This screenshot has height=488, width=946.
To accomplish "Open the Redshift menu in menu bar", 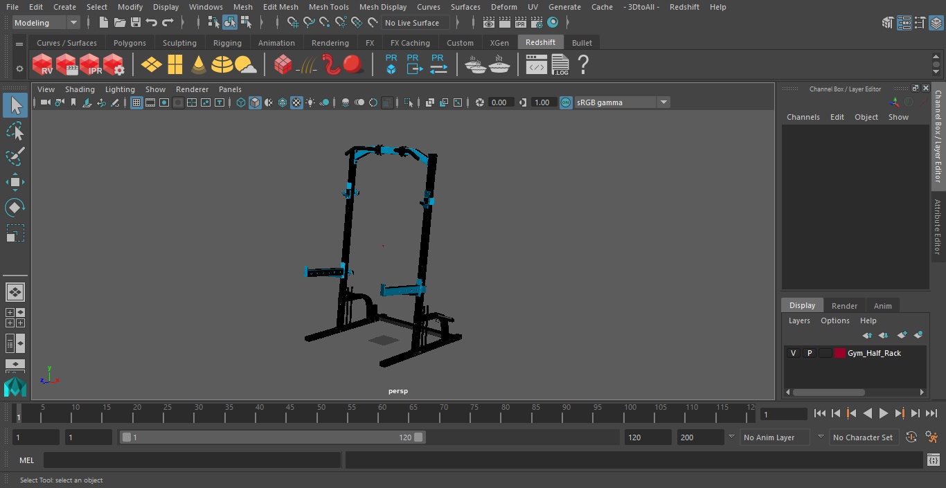I will tap(684, 7).
